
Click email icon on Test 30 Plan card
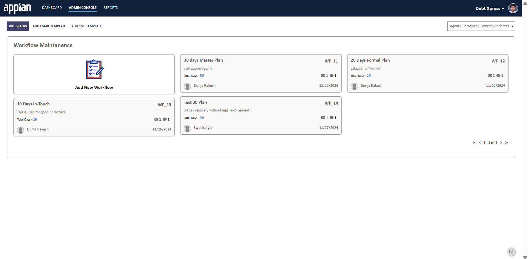point(323,118)
